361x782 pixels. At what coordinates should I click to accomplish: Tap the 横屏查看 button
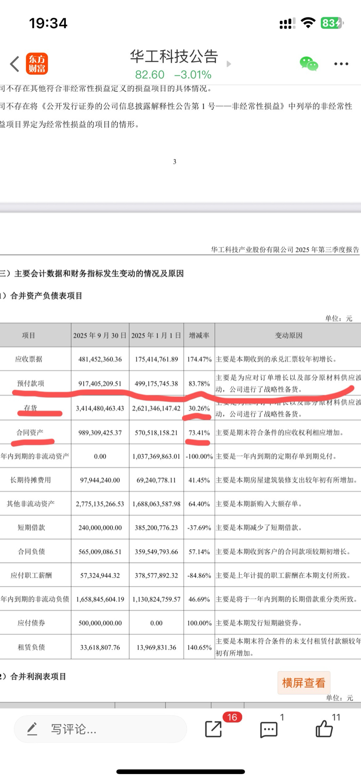click(x=304, y=683)
